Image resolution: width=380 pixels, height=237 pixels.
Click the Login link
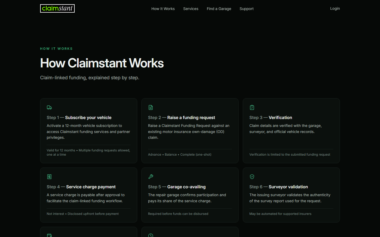click(x=335, y=8)
